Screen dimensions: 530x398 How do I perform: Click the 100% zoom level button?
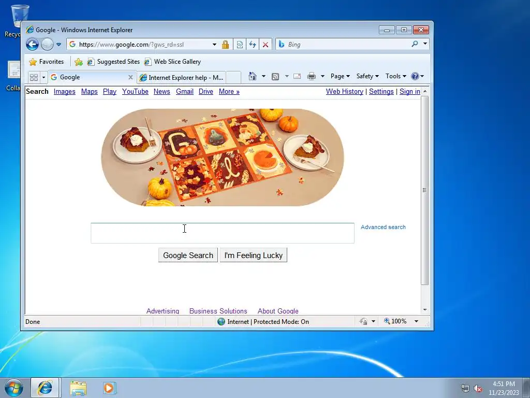point(395,321)
